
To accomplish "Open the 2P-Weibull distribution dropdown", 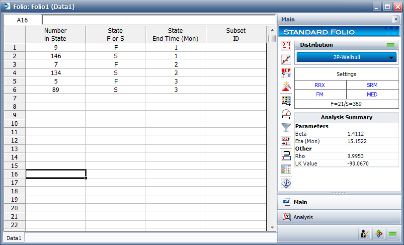I will (x=346, y=57).
